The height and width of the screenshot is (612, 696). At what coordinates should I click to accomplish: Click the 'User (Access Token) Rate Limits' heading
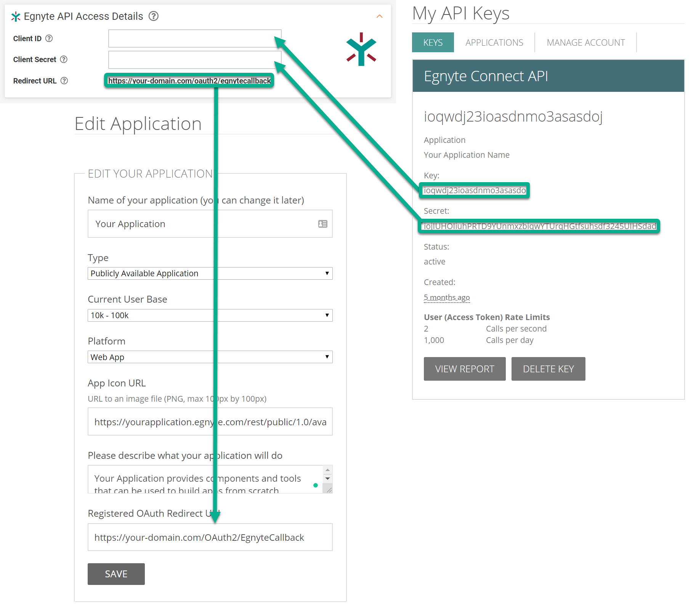(x=487, y=317)
